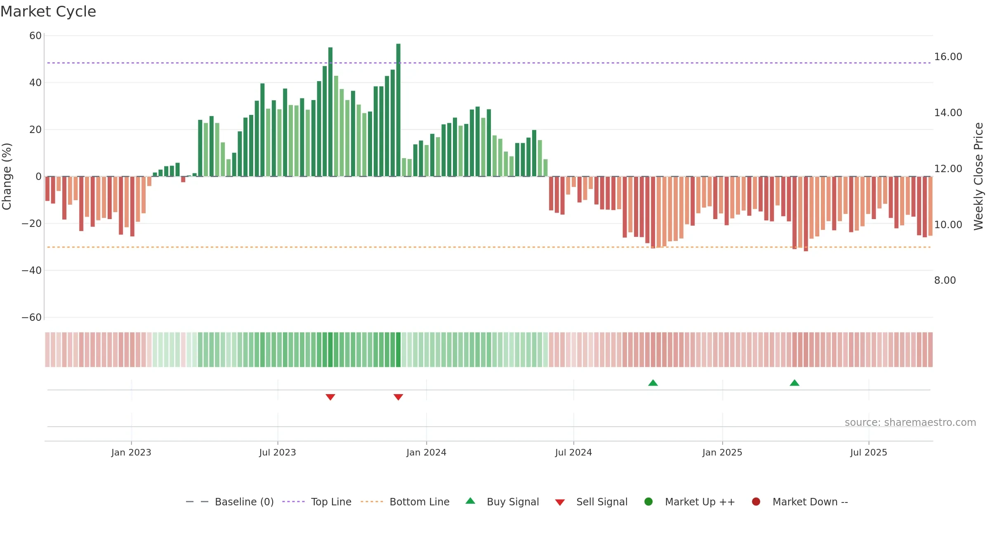Toggle the Bottom Line legend label
The image size is (990, 556).
coord(420,502)
